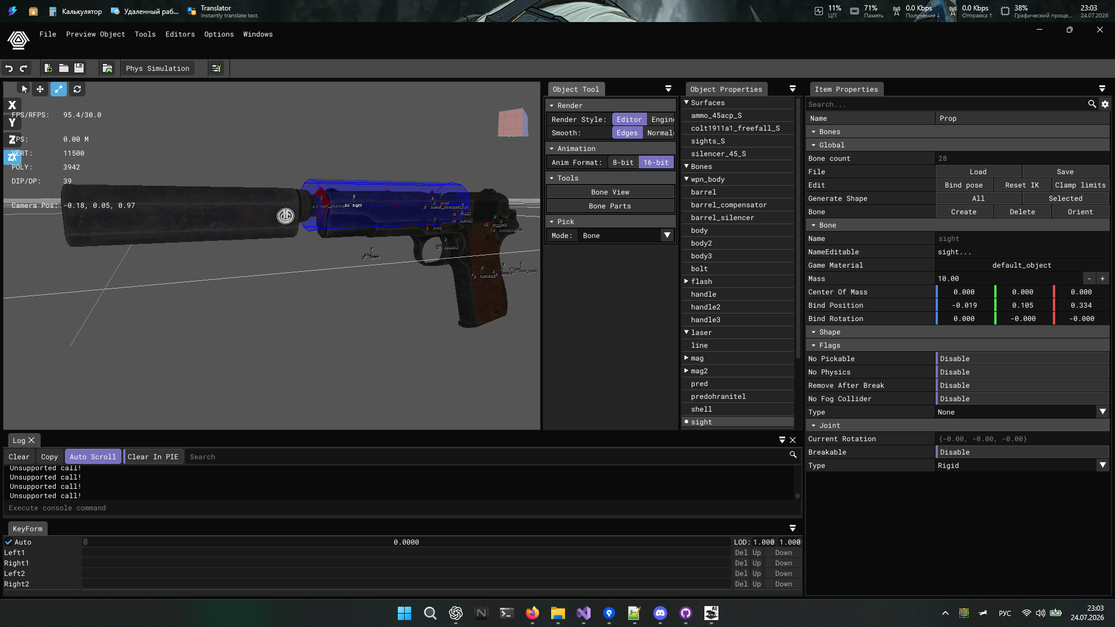Screen dimensions: 1115x627
Task: Switch Anim Format to 8-bit
Action: [623, 163]
